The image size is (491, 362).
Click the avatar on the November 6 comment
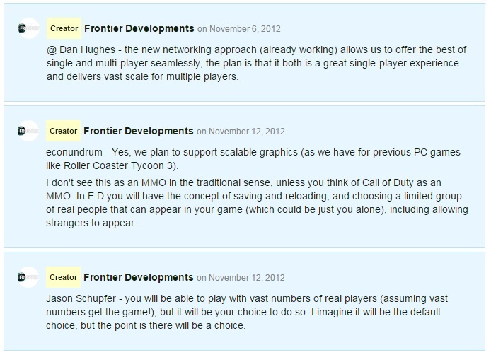29,28
